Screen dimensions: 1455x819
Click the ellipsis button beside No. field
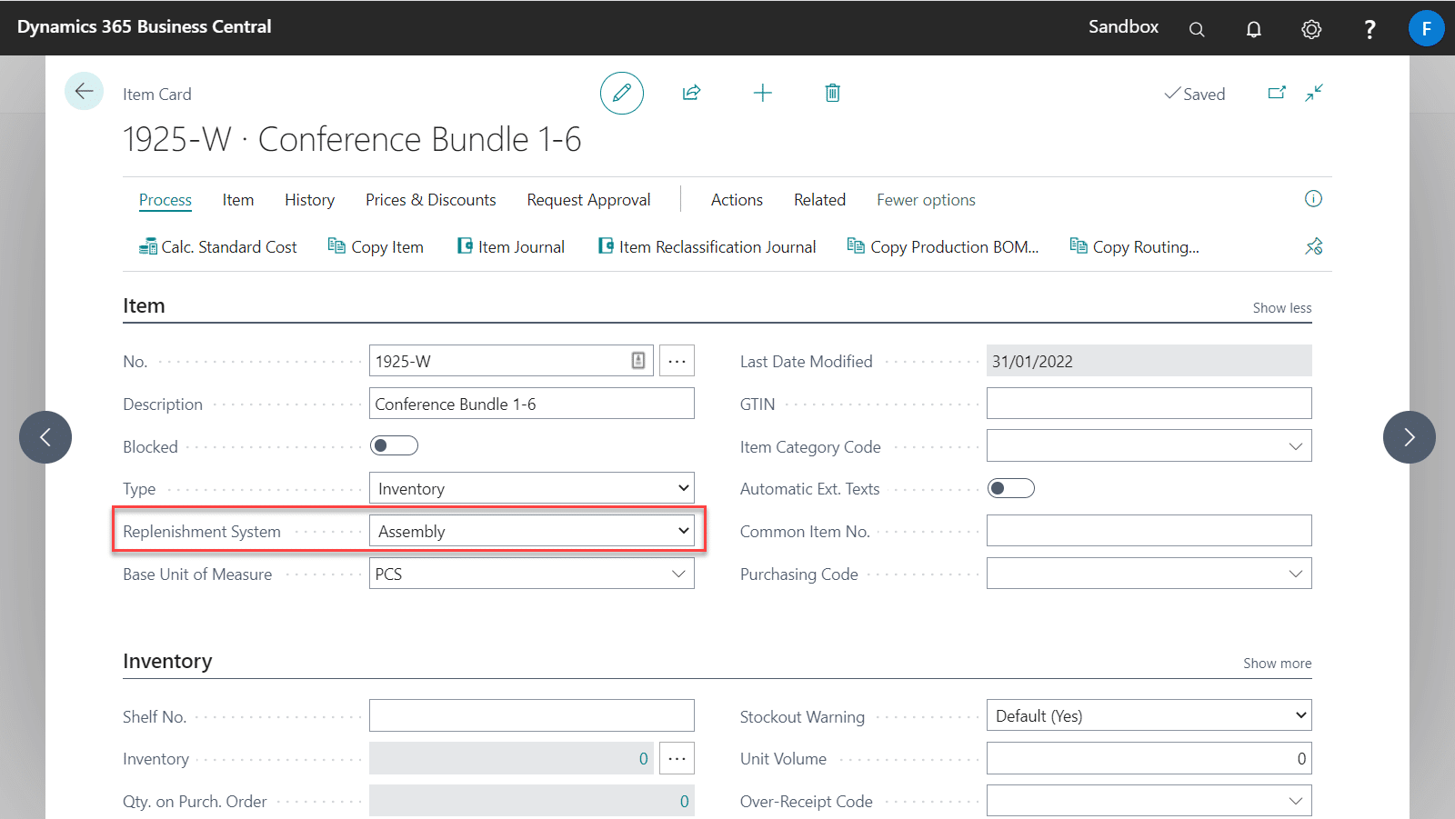(677, 361)
